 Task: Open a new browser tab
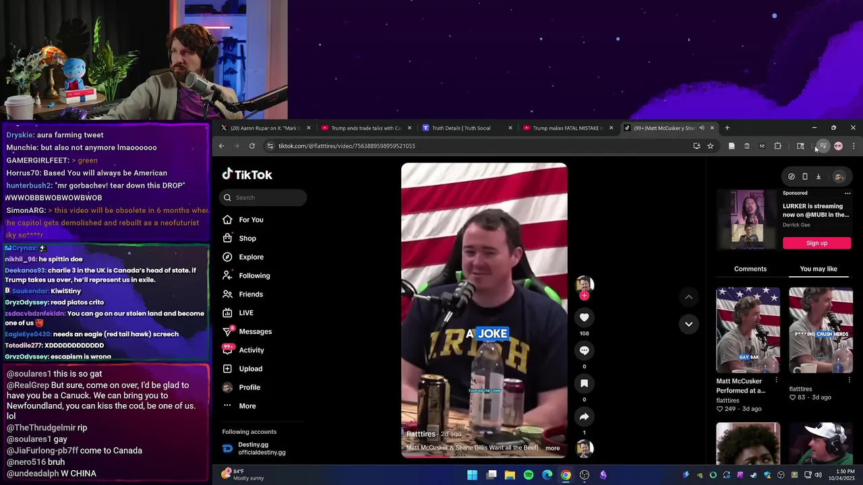[727, 128]
